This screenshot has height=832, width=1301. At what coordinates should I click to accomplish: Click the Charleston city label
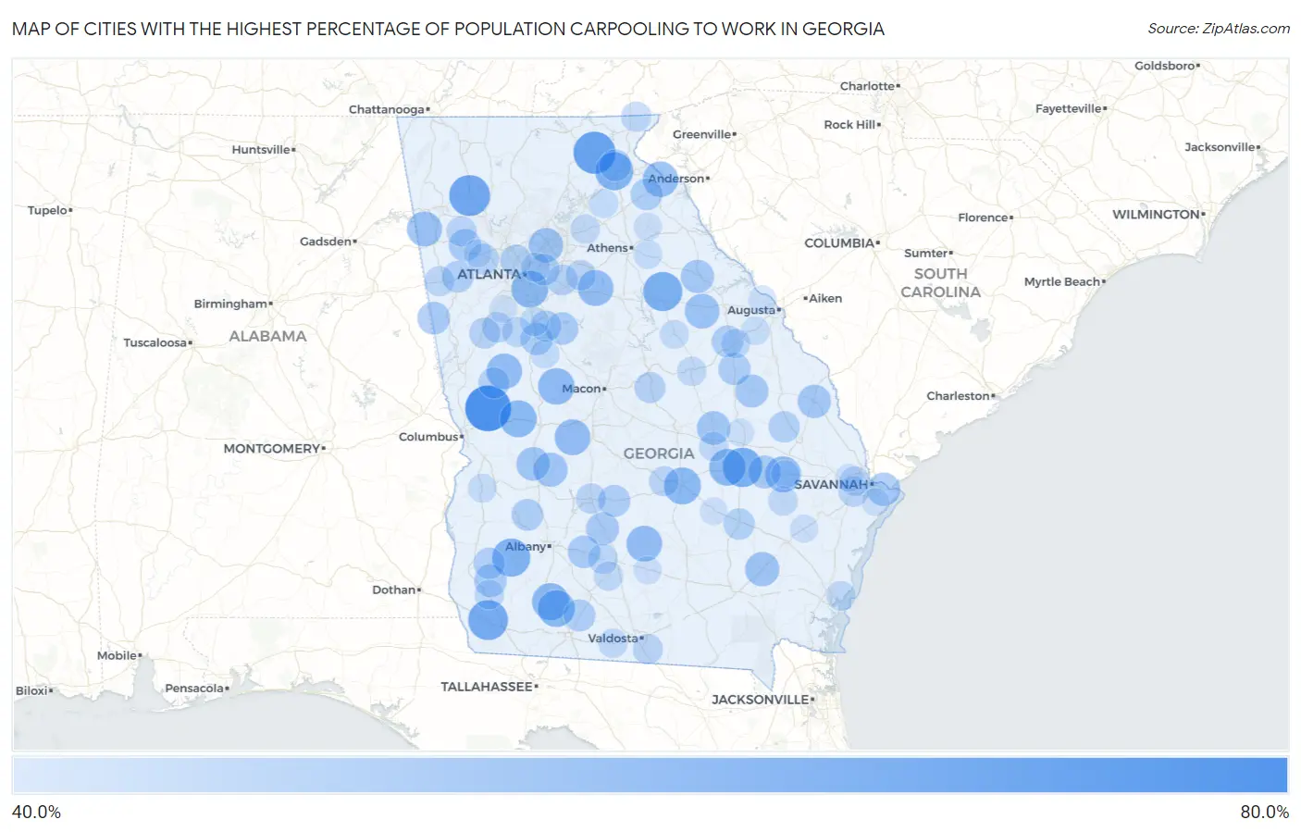click(x=958, y=395)
